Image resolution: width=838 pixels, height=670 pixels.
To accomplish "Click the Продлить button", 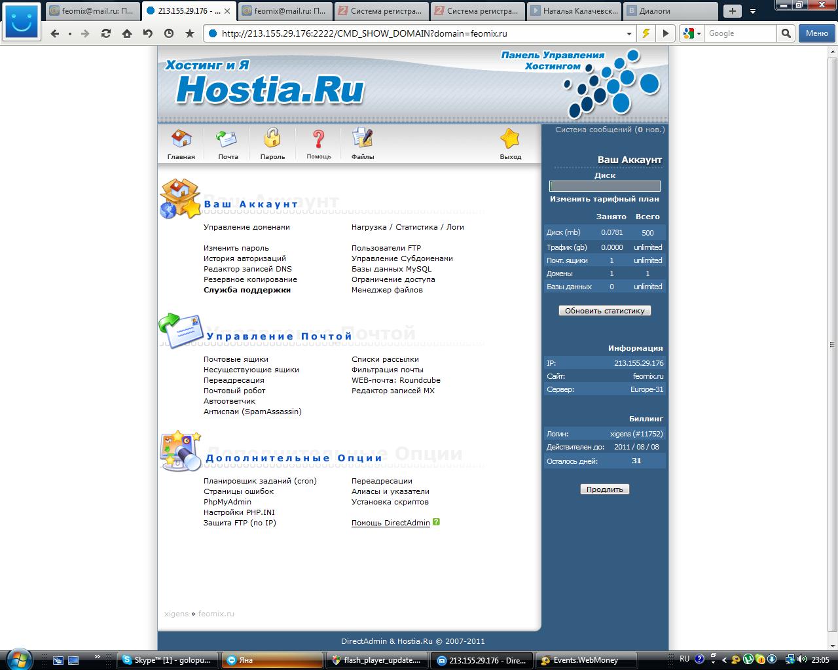I will coord(604,489).
